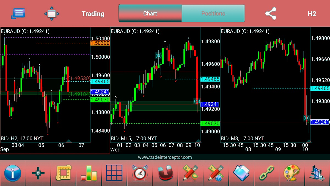Open the H2 timeframe selector

(312, 14)
